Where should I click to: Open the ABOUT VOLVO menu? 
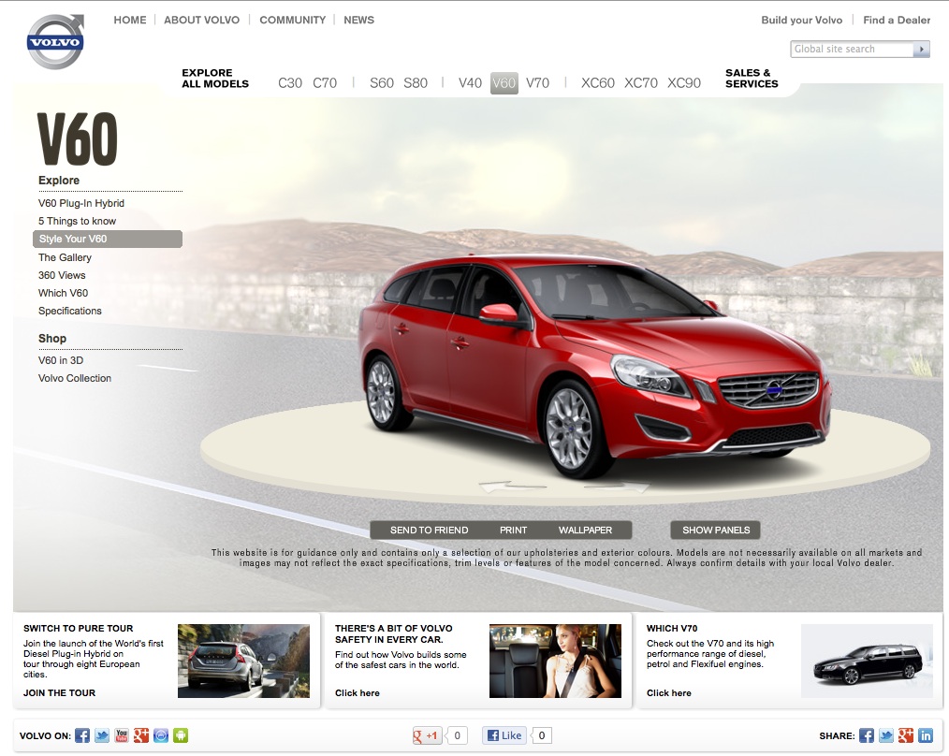(x=201, y=20)
